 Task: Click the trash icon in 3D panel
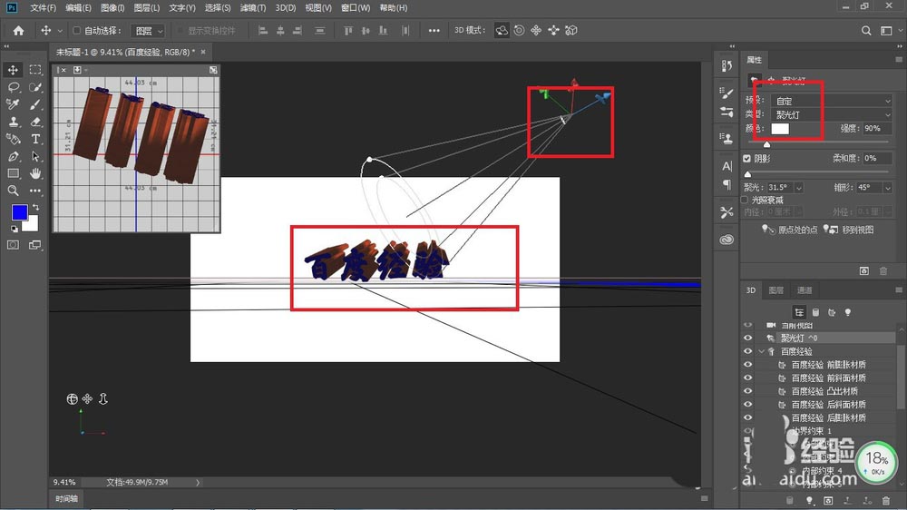point(886,500)
